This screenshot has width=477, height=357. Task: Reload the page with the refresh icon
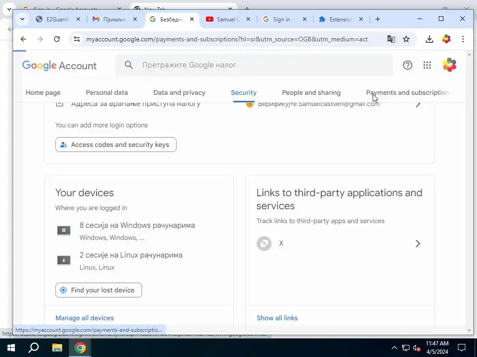57,39
